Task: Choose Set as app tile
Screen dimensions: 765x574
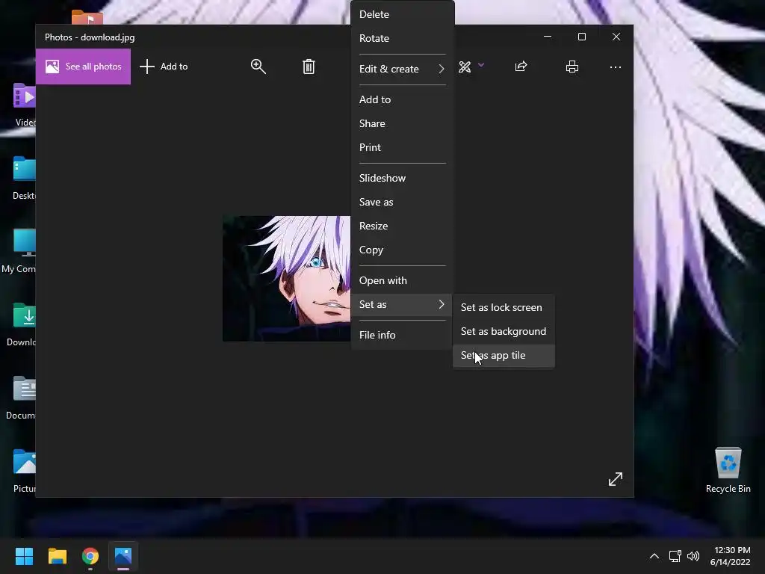Action: pos(504,355)
